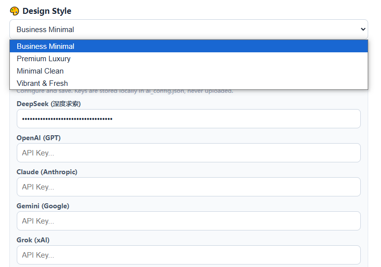The height and width of the screenshot is (267, 381).
Task: Click the palette icon beside Design Style
Action: pos(14,11)
